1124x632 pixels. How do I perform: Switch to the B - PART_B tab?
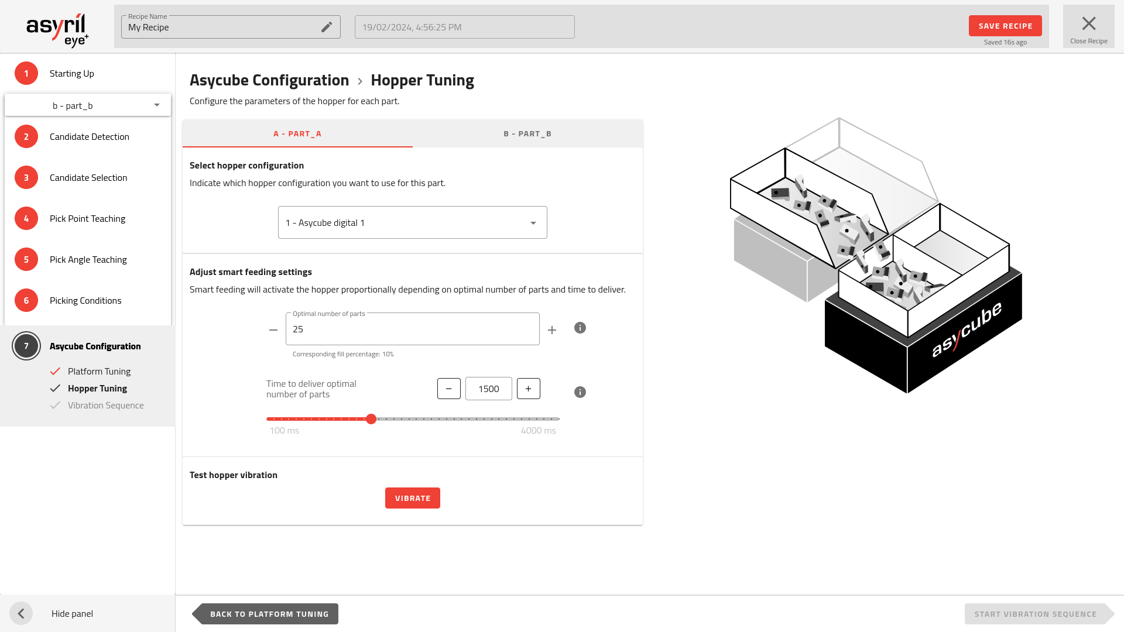point(527,133)
